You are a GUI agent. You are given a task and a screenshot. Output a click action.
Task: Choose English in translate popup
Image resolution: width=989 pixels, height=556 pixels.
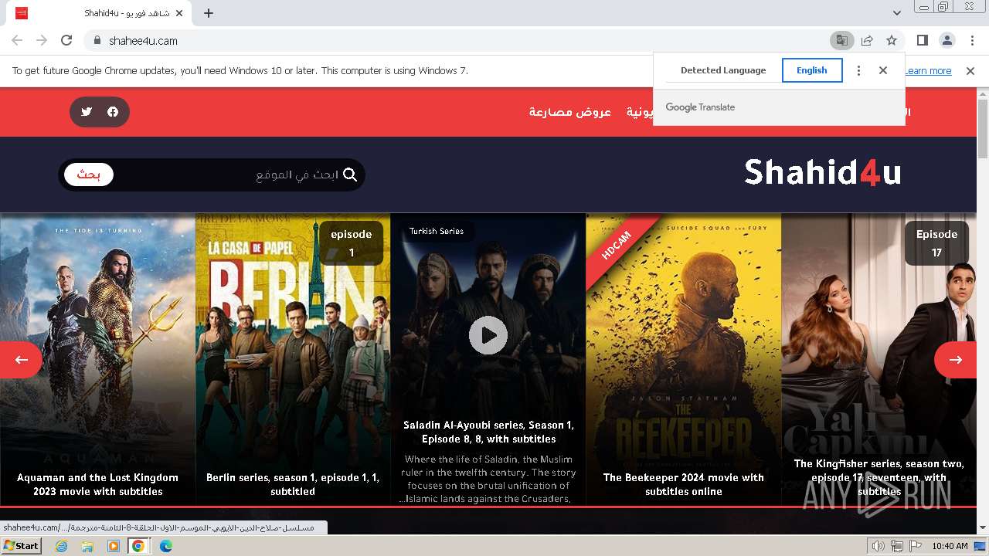coord(812,70)
